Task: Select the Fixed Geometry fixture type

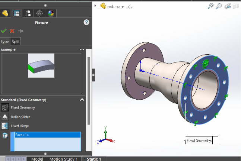Action: click(x=22, y=108)
